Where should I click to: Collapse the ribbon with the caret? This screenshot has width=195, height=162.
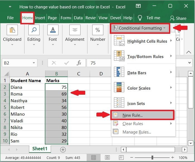click(189, 52)
